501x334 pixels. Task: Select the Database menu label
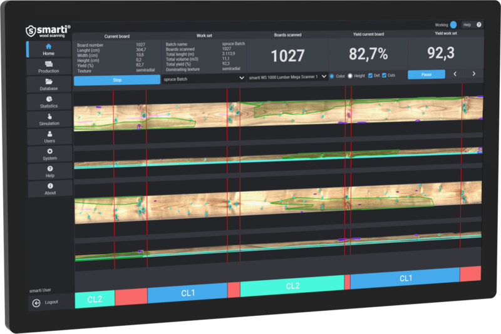(49, 88)
